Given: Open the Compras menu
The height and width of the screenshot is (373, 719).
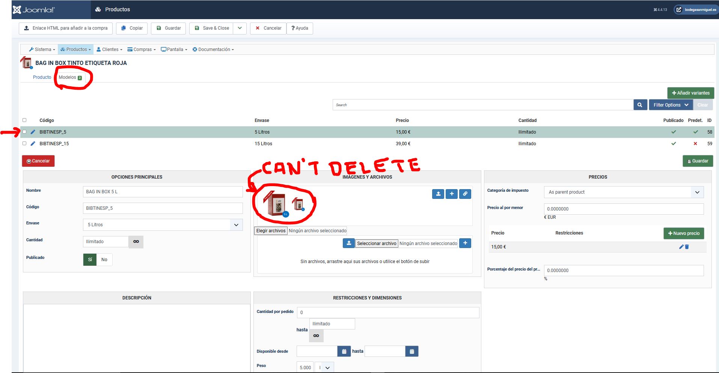Looking at the screenshot, I should point(142,50).
